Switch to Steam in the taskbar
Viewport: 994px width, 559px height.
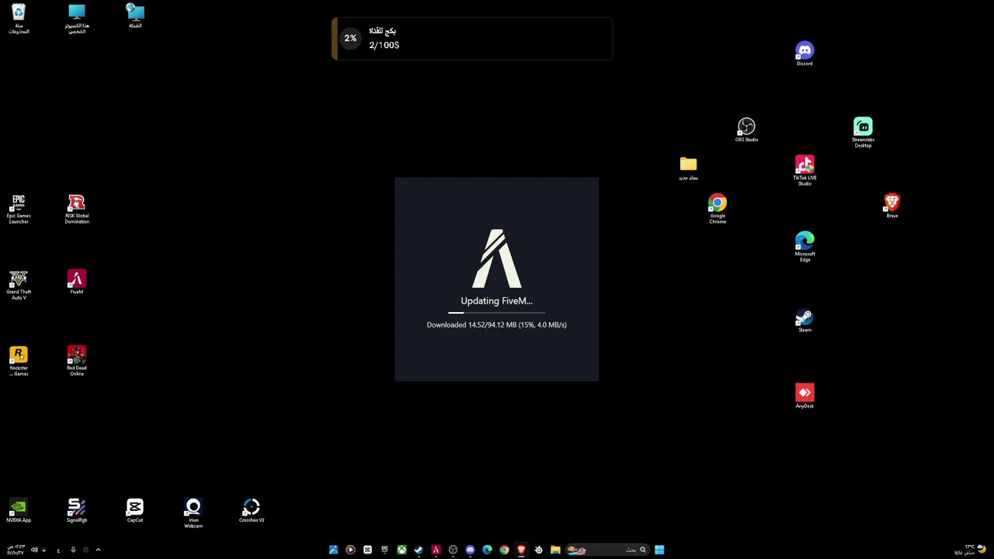419,550
